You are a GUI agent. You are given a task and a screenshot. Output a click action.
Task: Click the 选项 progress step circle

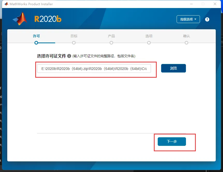pyautogui.click(x=149, y=43)
